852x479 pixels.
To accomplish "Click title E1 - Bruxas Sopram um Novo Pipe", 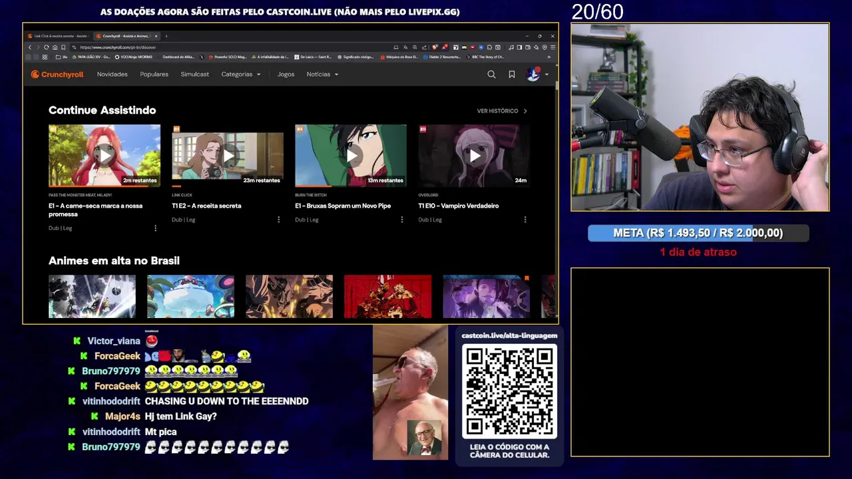I will 343,206.
